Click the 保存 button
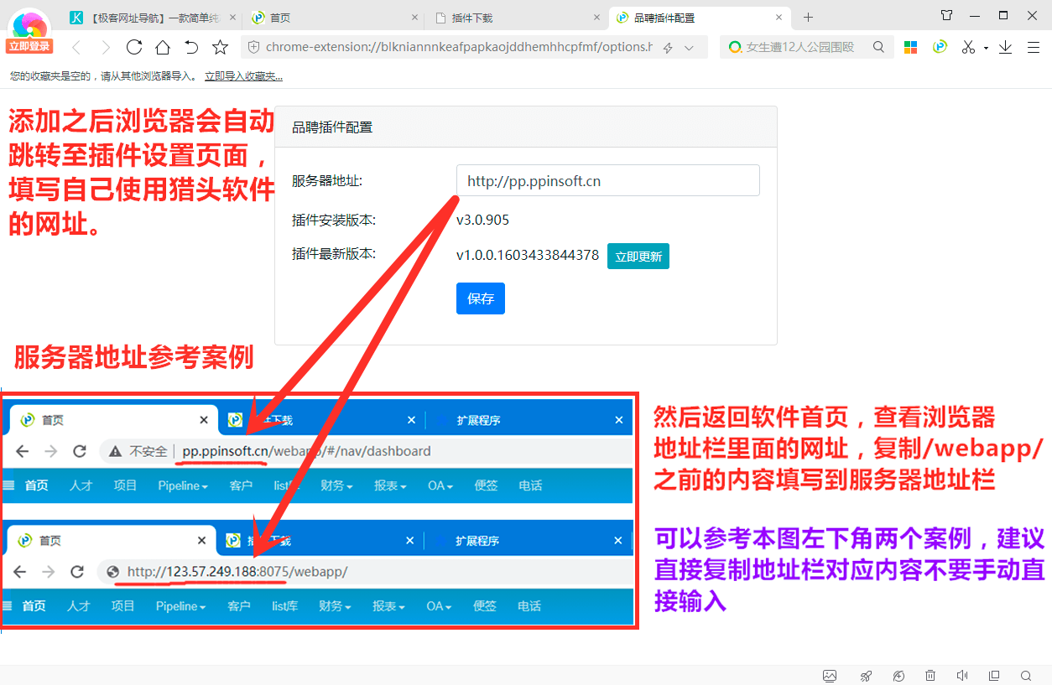Screen dimensions: 1052x685 click(x=480, y=298)
